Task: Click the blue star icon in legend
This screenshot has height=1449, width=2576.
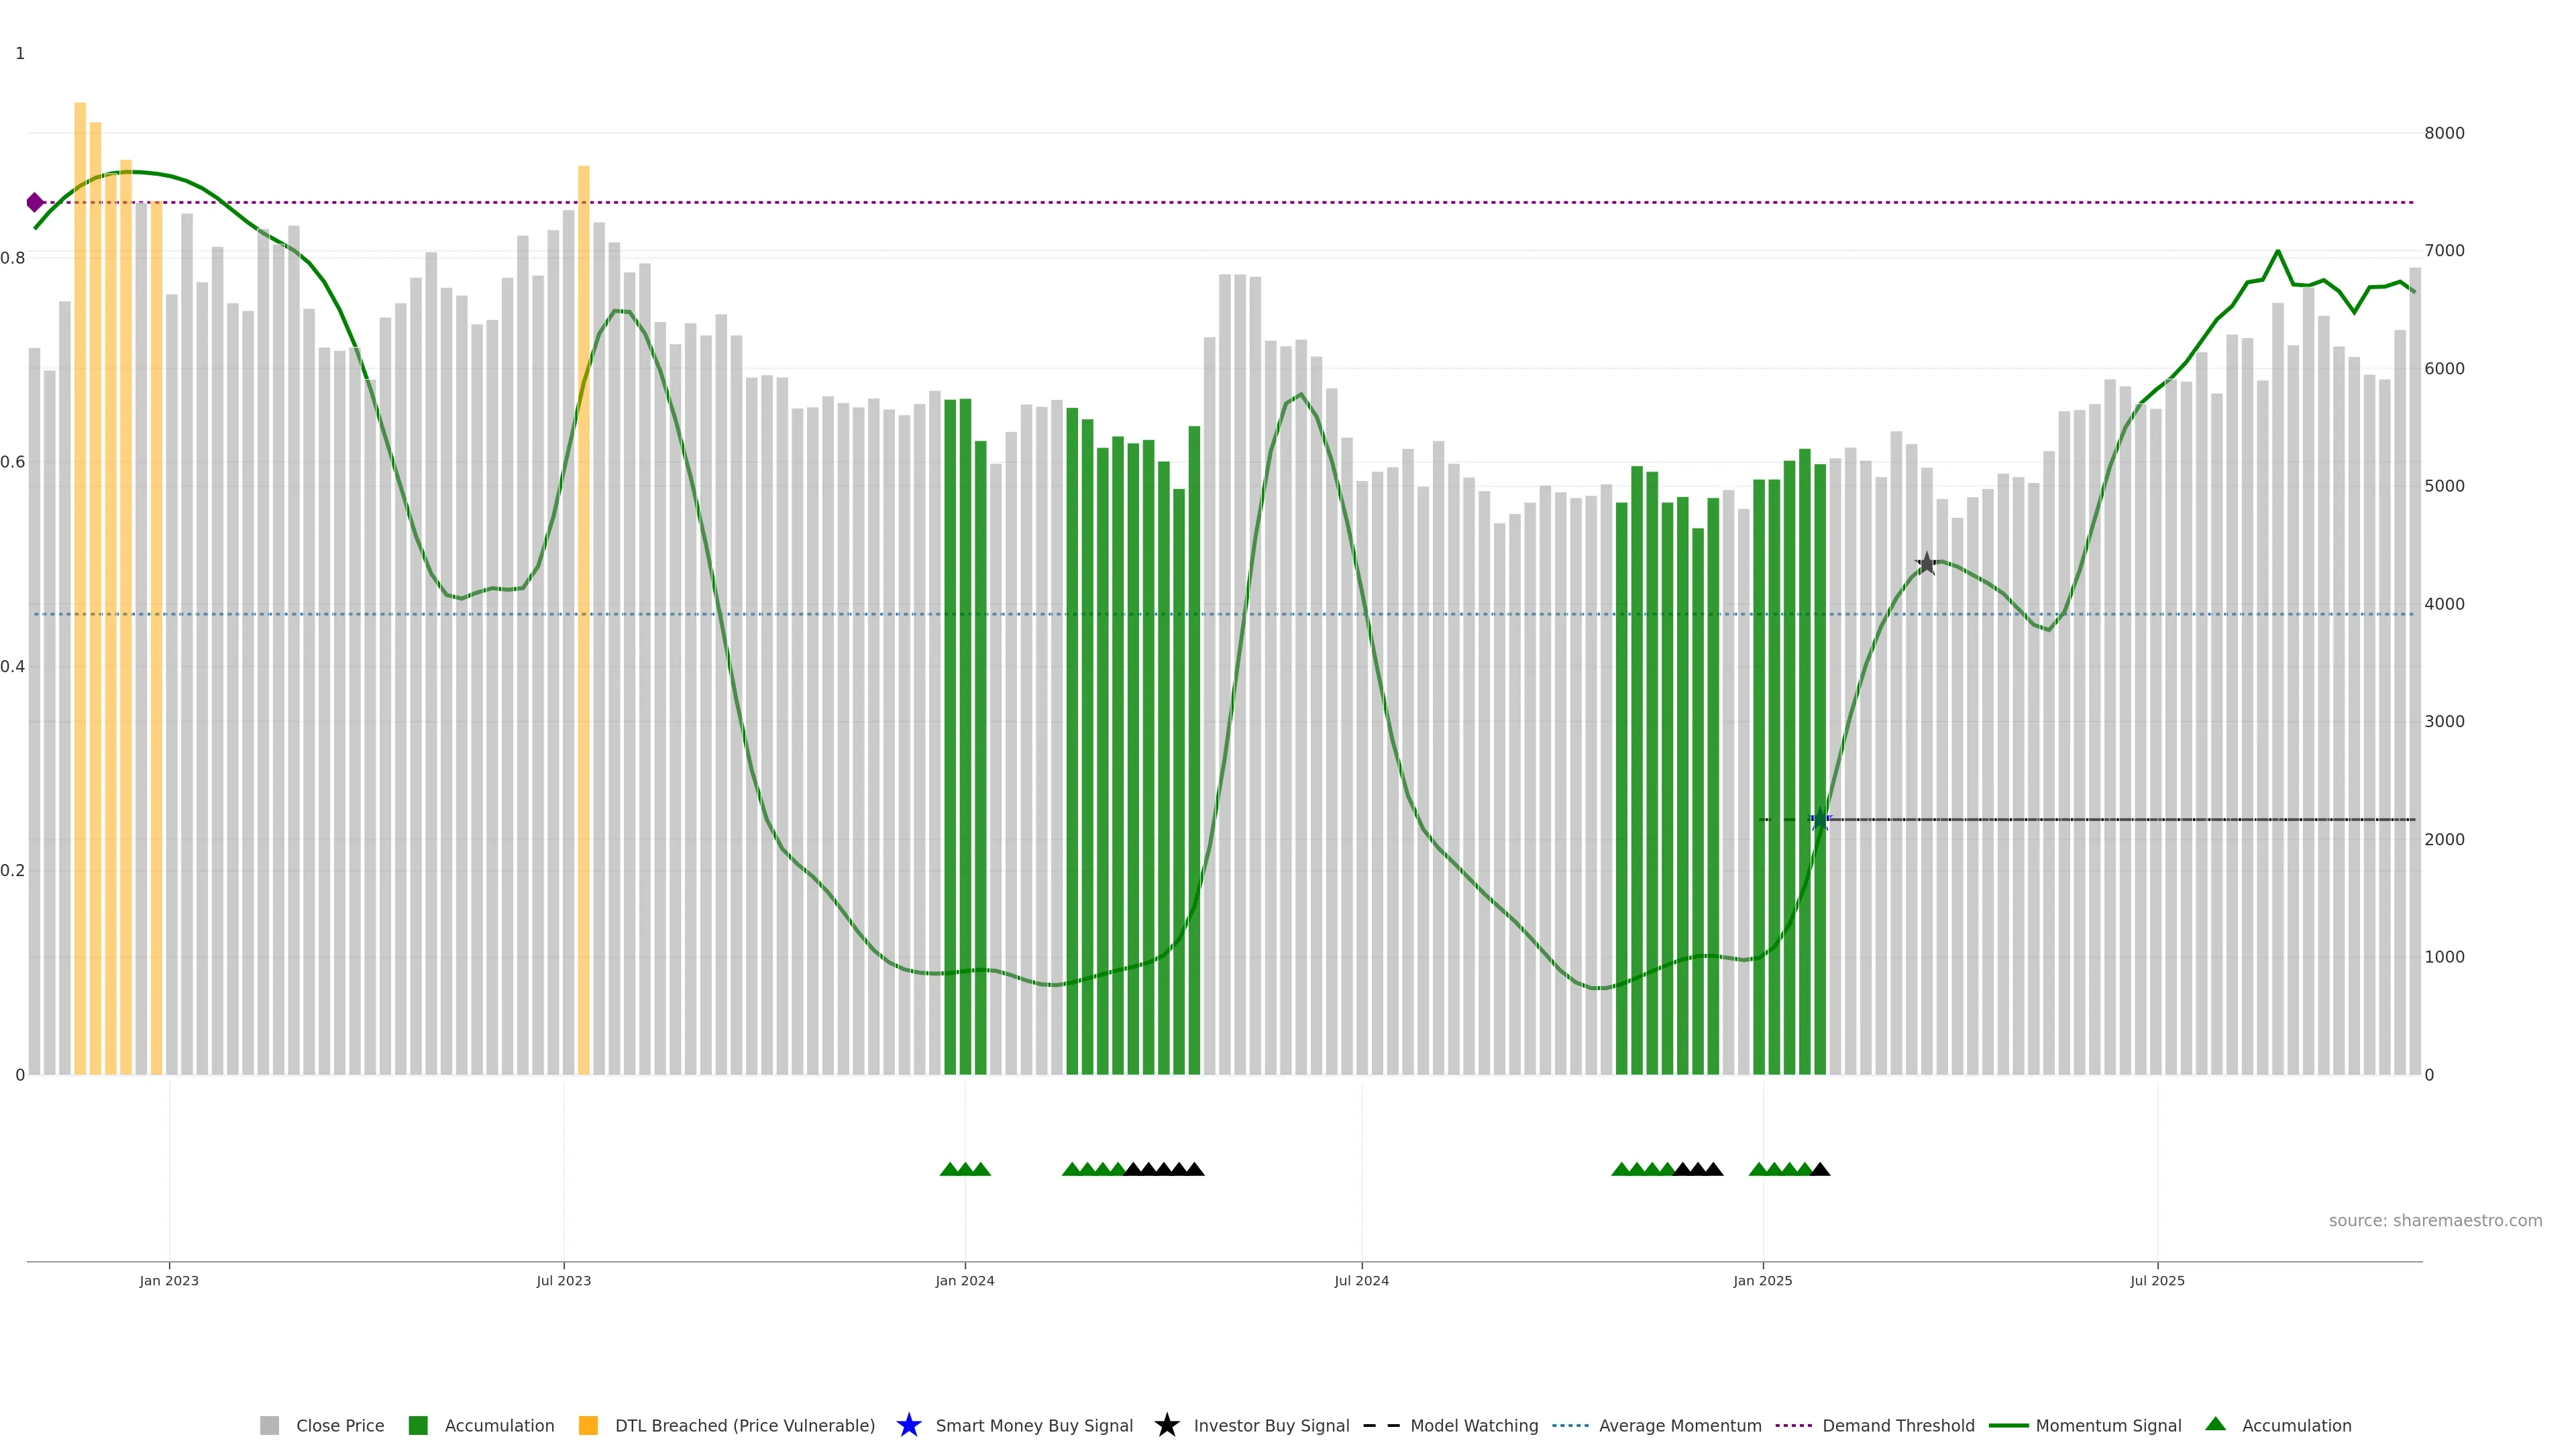Action: (908, 1425)
